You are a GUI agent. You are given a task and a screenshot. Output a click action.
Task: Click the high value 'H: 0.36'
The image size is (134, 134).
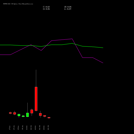coord(68,7)
